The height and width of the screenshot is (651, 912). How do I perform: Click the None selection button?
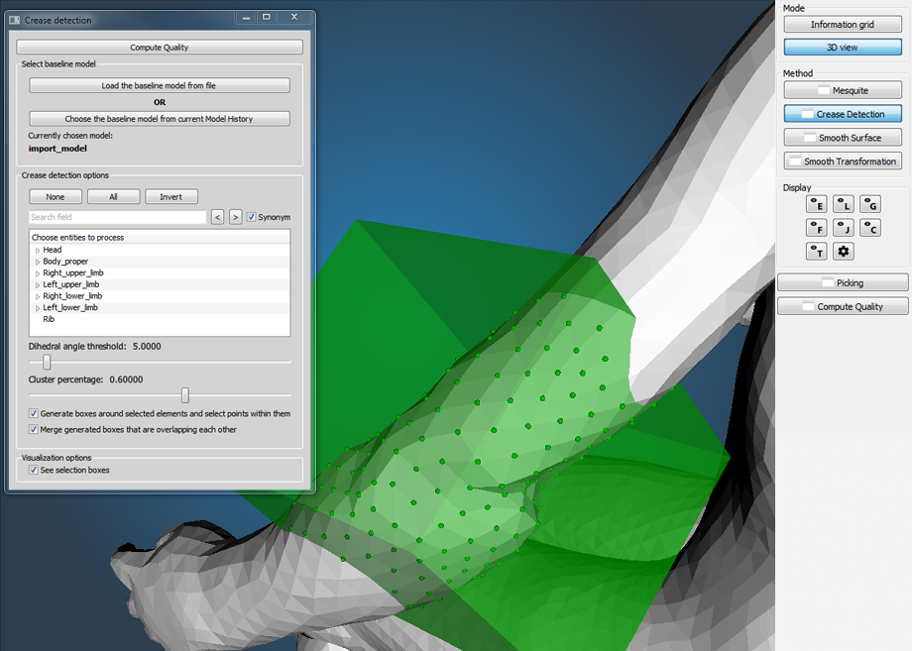(x=56, y=197)
